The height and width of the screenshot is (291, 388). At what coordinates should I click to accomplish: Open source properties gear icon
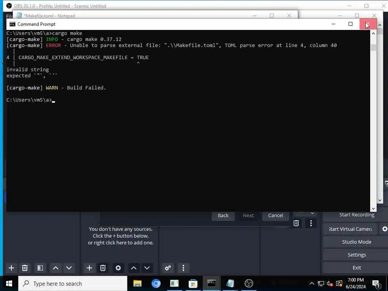pos(118,268)
